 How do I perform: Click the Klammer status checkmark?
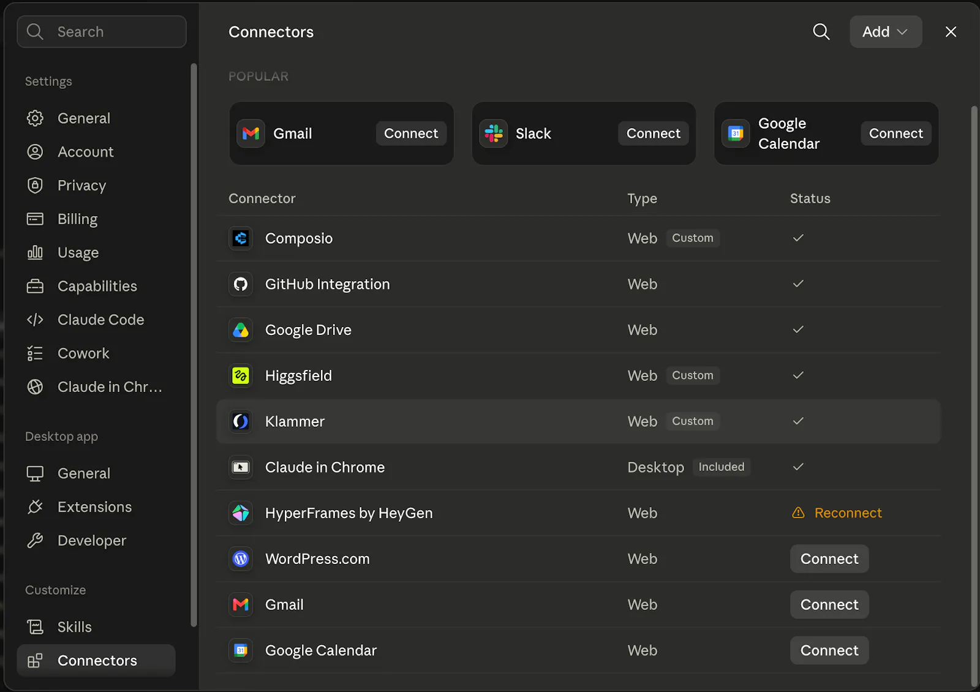click(x=798, y=421)
